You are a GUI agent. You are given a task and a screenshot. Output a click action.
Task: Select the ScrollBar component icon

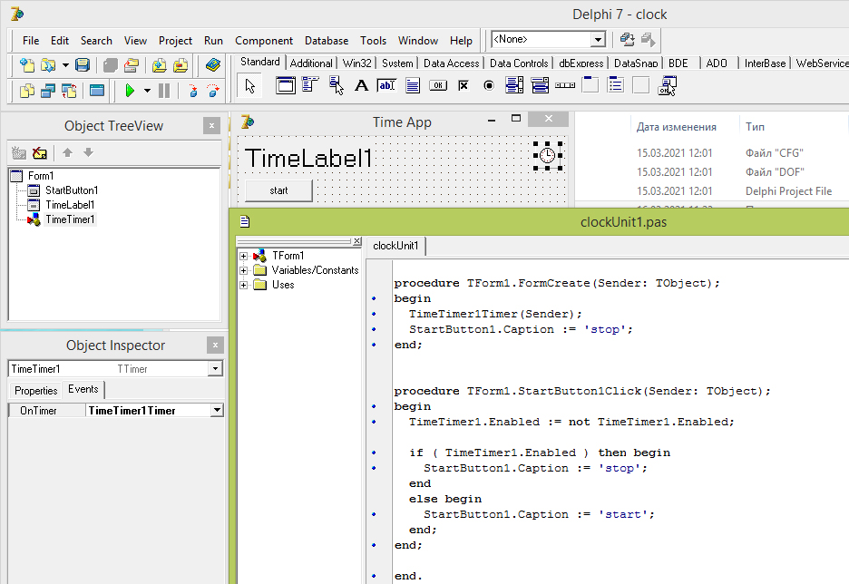[565, 85]
